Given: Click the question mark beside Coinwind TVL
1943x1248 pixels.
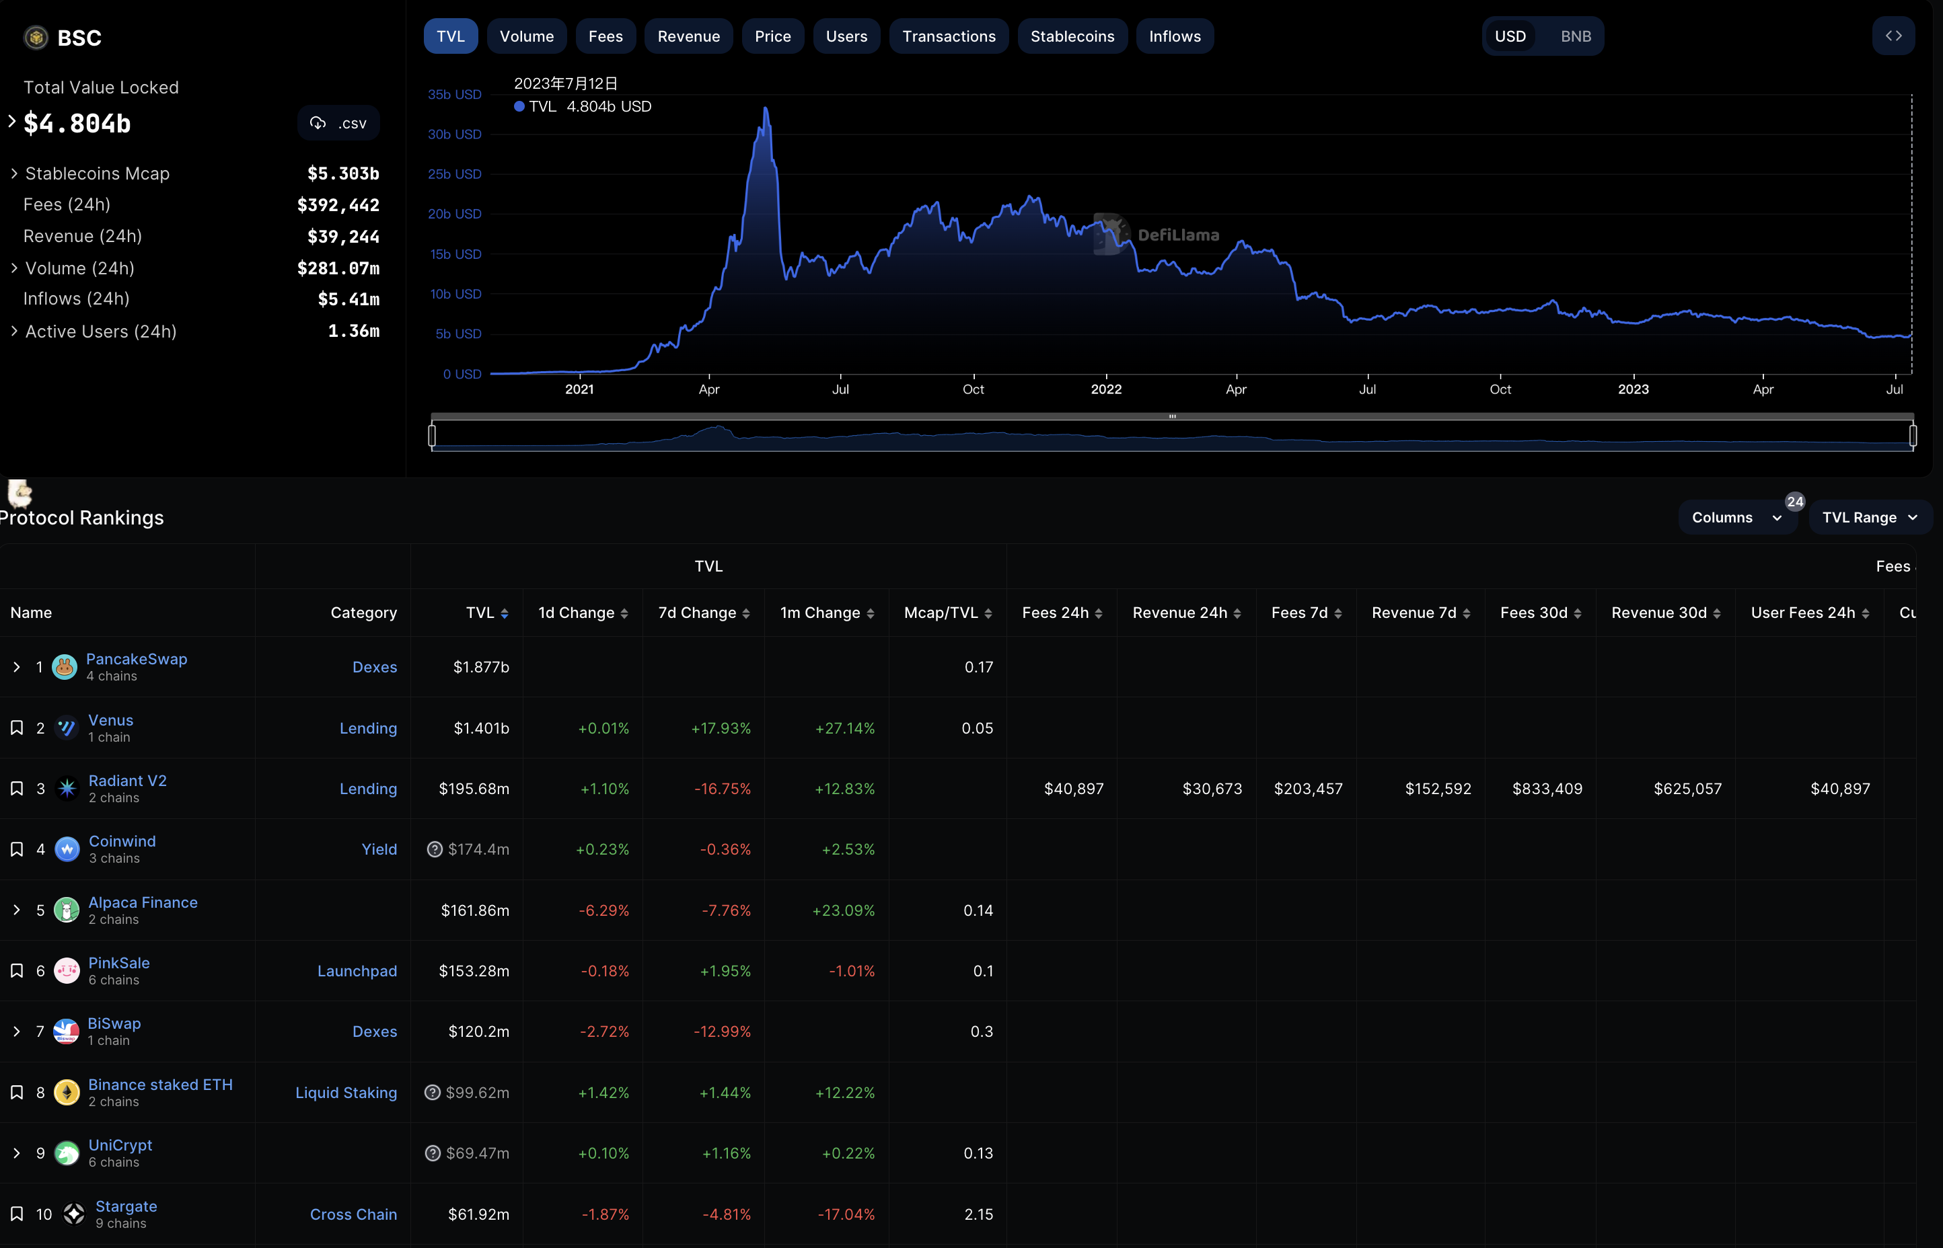Looking at the screenshot, I should coord(435,849).
